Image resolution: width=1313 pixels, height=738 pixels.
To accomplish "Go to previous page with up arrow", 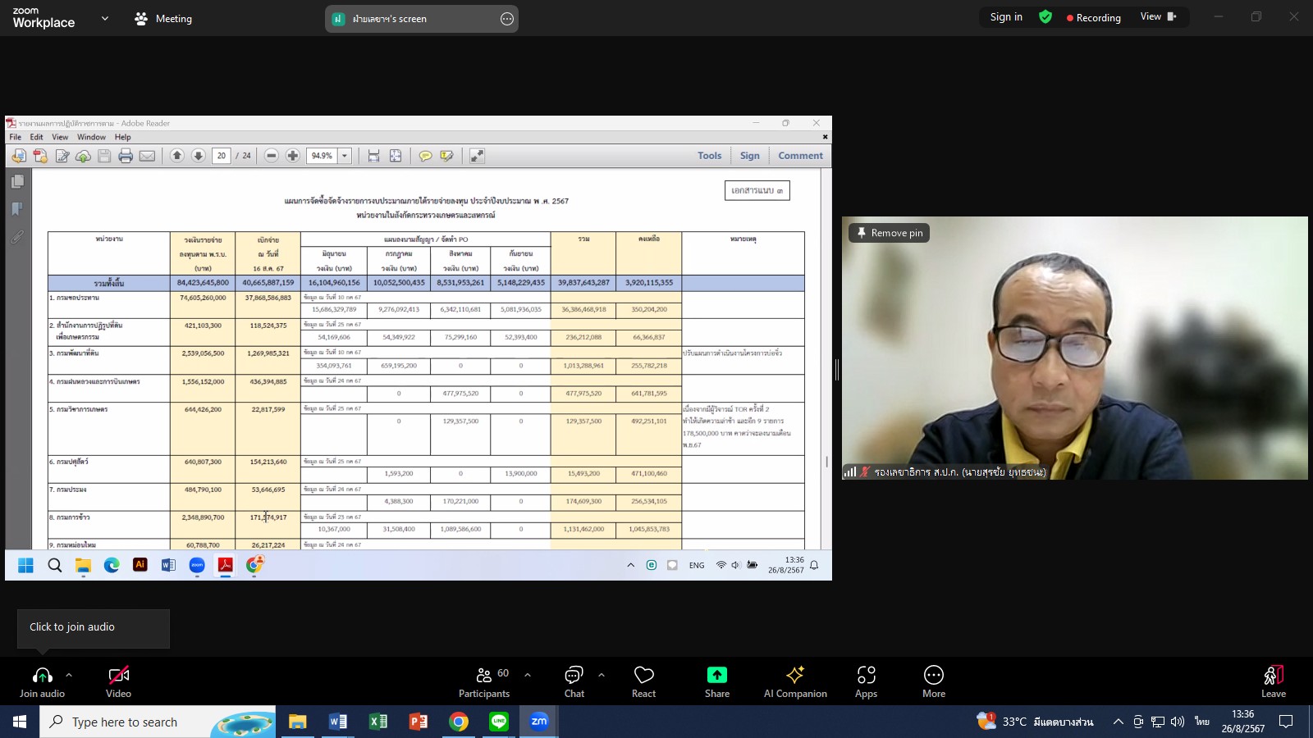I will [x=176, y=156].
